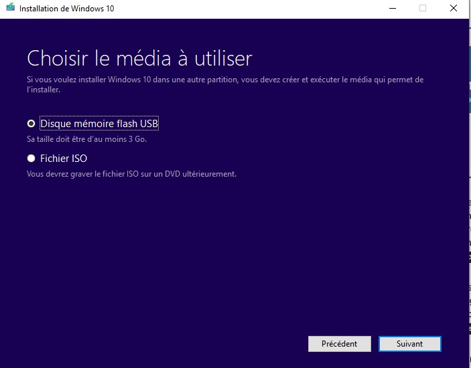This screenshot has height=368, width=471.
Task: Minimize the Installation de Windows 10 window
Action: [x=393, y=8]
